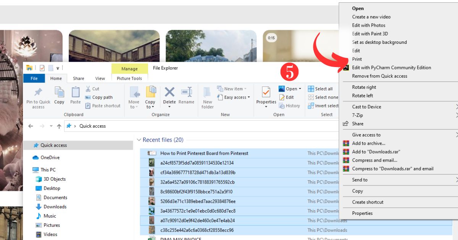This screenshot has width=458, height=240.
Task: Choose Compress and email...
Action: coord(374,160)
